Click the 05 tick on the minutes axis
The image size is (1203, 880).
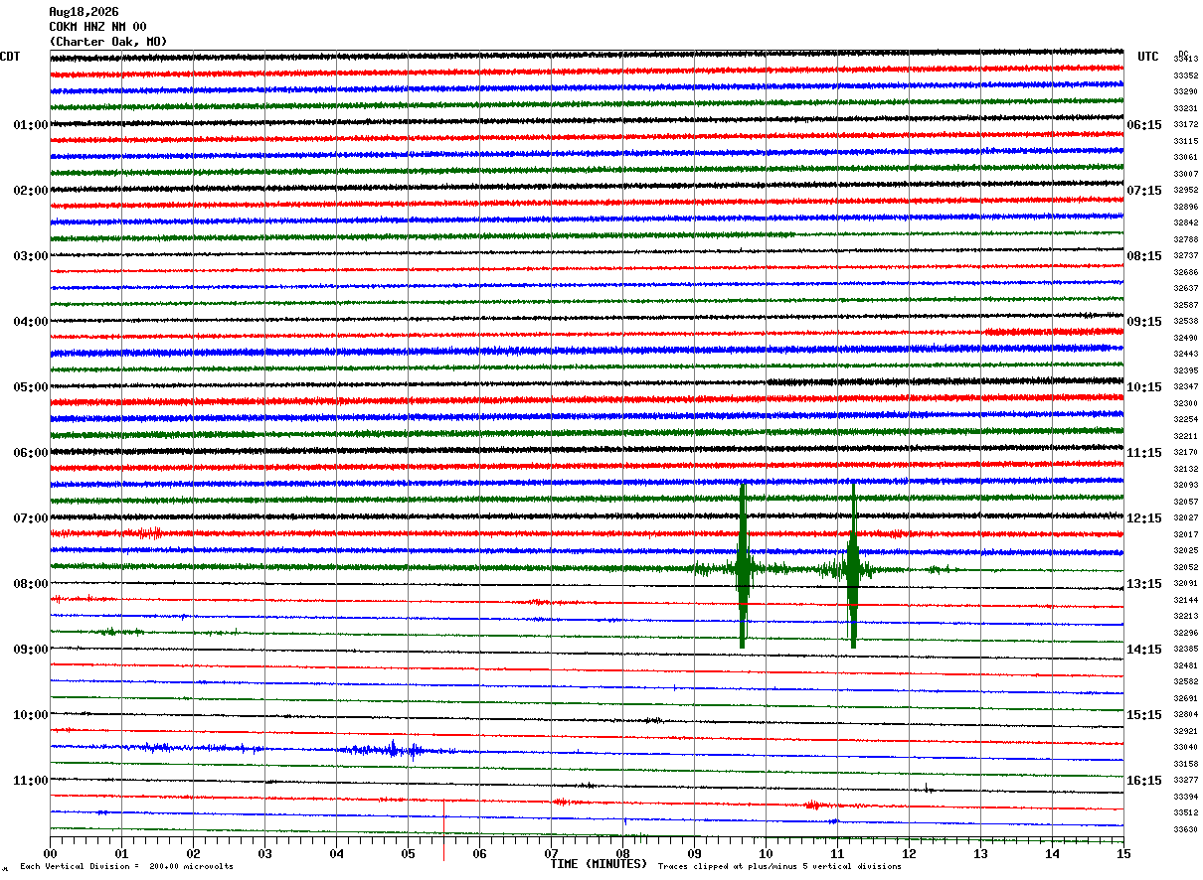(x=408, y=853)
